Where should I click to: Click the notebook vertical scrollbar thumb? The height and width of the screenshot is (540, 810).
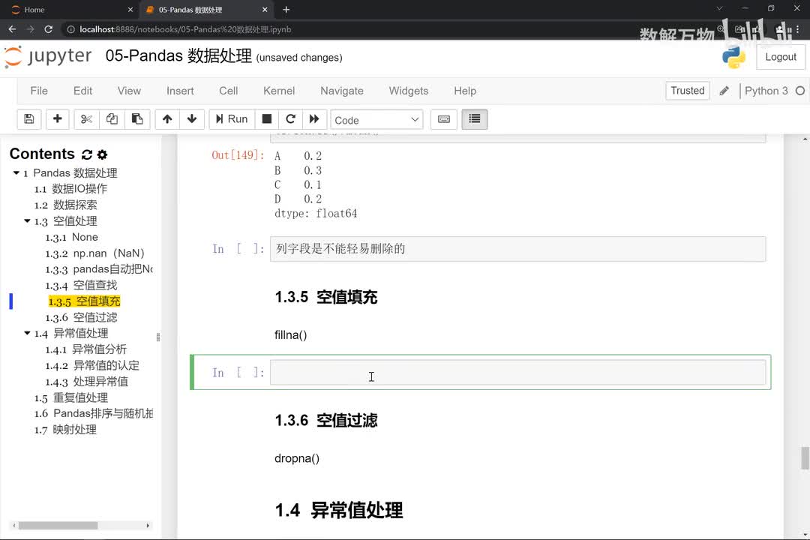point(805,457)
